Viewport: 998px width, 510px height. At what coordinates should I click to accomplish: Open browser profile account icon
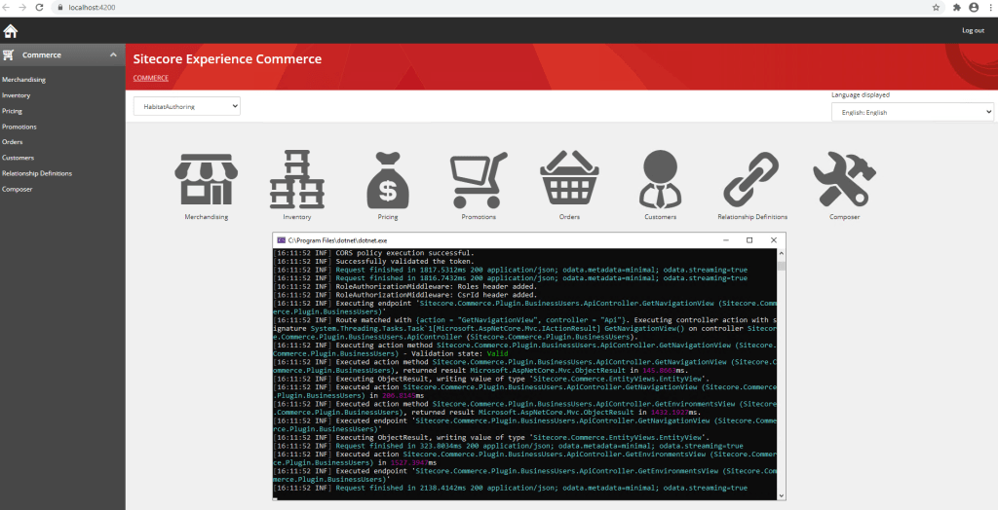click(x=974, y=8)
